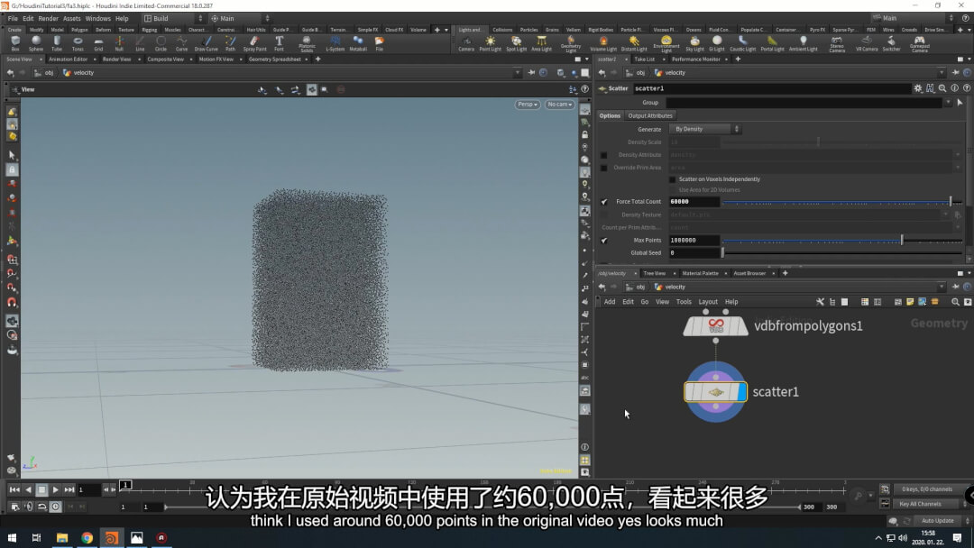Viewport: 974px width, 548px height.
Task: Enable Scatter on Voxels Independently
Action: 672,179
